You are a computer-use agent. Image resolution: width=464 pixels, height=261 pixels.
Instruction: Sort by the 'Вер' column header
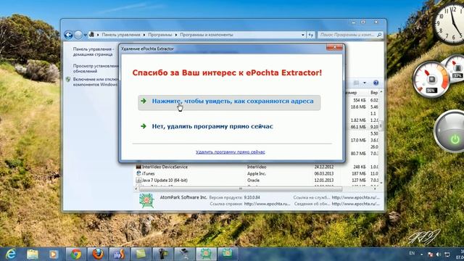(374, 93)
